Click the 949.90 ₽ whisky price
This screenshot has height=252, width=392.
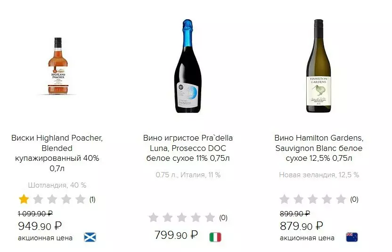[x=40, y=226]
